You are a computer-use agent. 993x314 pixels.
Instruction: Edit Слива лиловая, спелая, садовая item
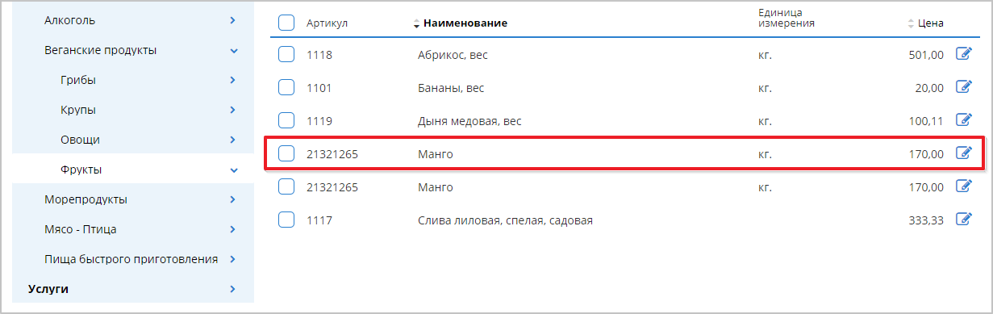pos(963,219)
